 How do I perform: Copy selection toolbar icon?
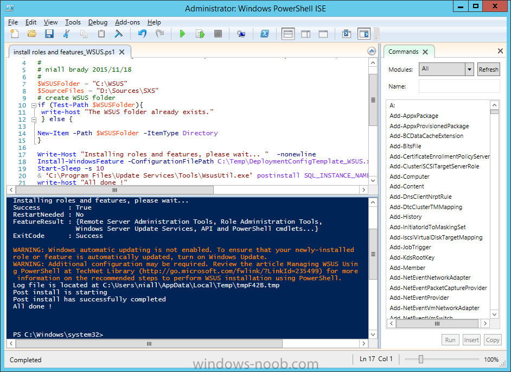click(84, 34)
